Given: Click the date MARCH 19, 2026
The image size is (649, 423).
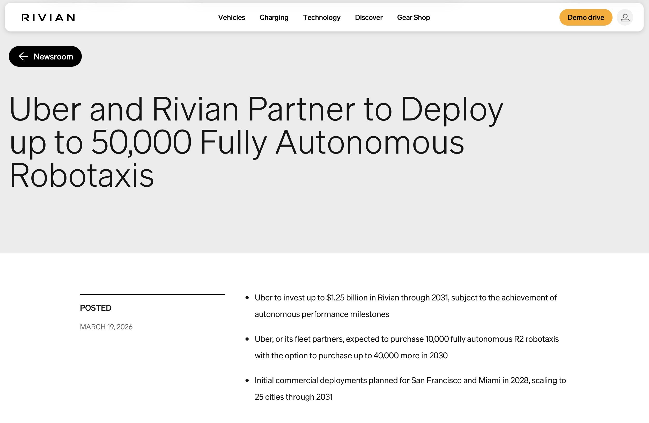Looking at the screenshot, I should point(106,327).
